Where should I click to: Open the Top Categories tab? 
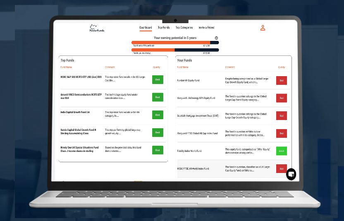(184, 27)
